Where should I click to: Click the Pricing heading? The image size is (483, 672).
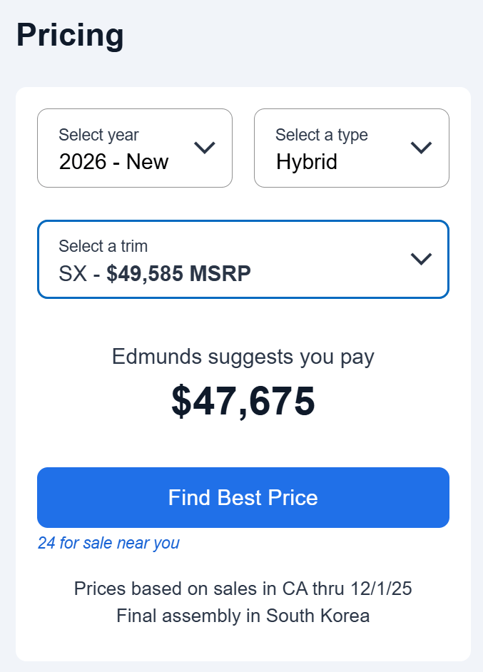coord(70,35)
